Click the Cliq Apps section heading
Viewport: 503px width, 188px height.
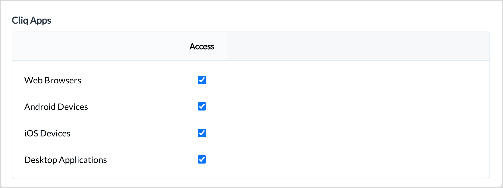pyautogui.click(x=31, y=20)
